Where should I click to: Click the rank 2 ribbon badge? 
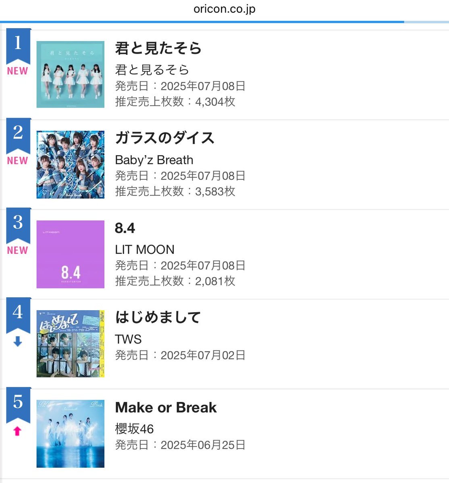click(18, 135)
